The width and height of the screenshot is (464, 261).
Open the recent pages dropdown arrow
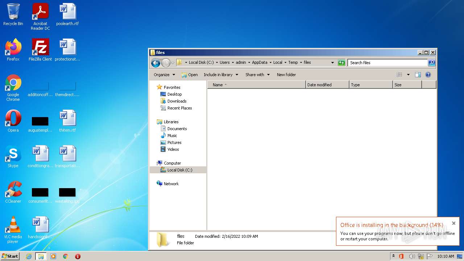173,63
